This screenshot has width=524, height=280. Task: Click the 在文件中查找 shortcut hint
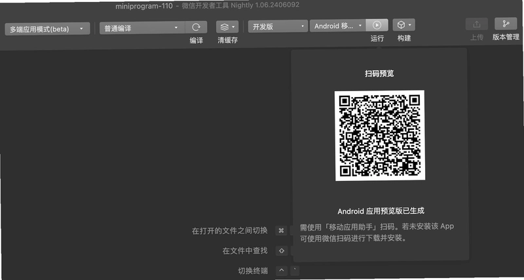coord(245,250)
